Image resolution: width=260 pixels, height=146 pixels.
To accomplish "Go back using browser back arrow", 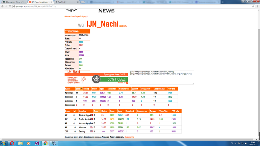I will pos(2,6).
